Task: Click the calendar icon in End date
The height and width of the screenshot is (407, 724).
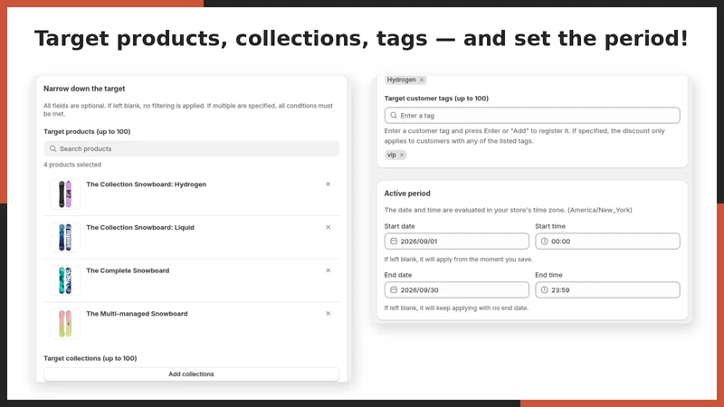Action: coord(394,289)
